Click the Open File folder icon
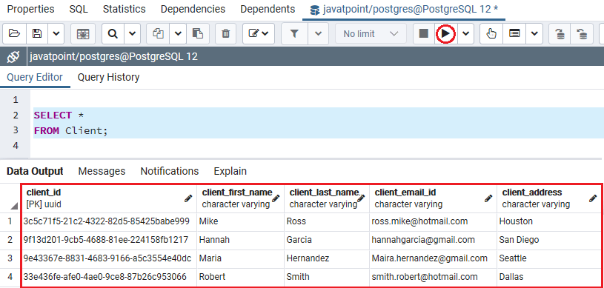Viewport: 604px width, 288px height. point(14,34)
